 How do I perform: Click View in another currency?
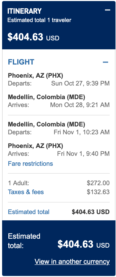click(72, 262)
